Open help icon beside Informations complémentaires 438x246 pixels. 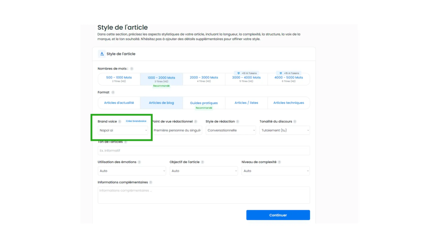click(x=151, y=182)
